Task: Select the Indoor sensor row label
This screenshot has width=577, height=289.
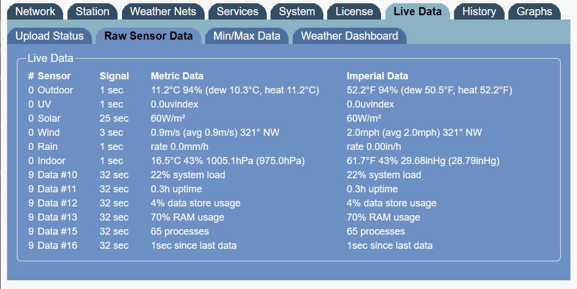Action: pyautogui.click(x=52, y=161)
